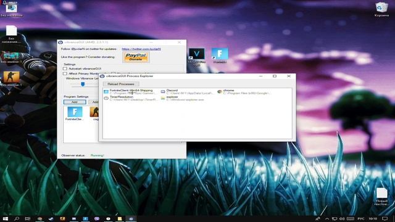Click the vibranceGUI taskbar button

pos(131,219)
